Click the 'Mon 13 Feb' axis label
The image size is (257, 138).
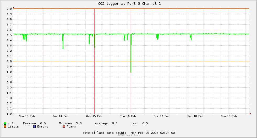pos(27,116)
